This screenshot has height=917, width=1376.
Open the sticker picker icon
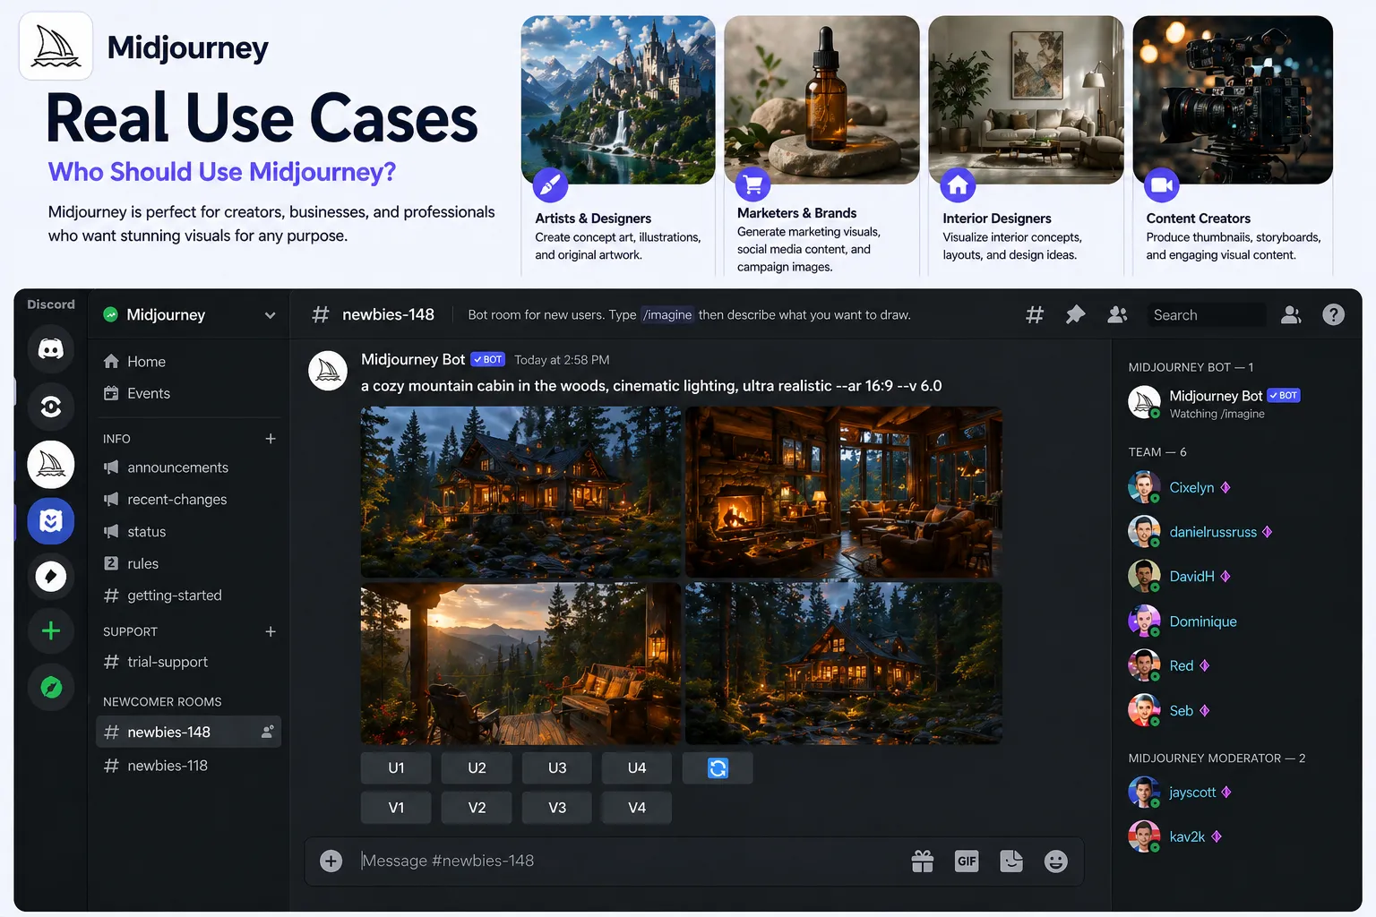[x=1011, y=861]
